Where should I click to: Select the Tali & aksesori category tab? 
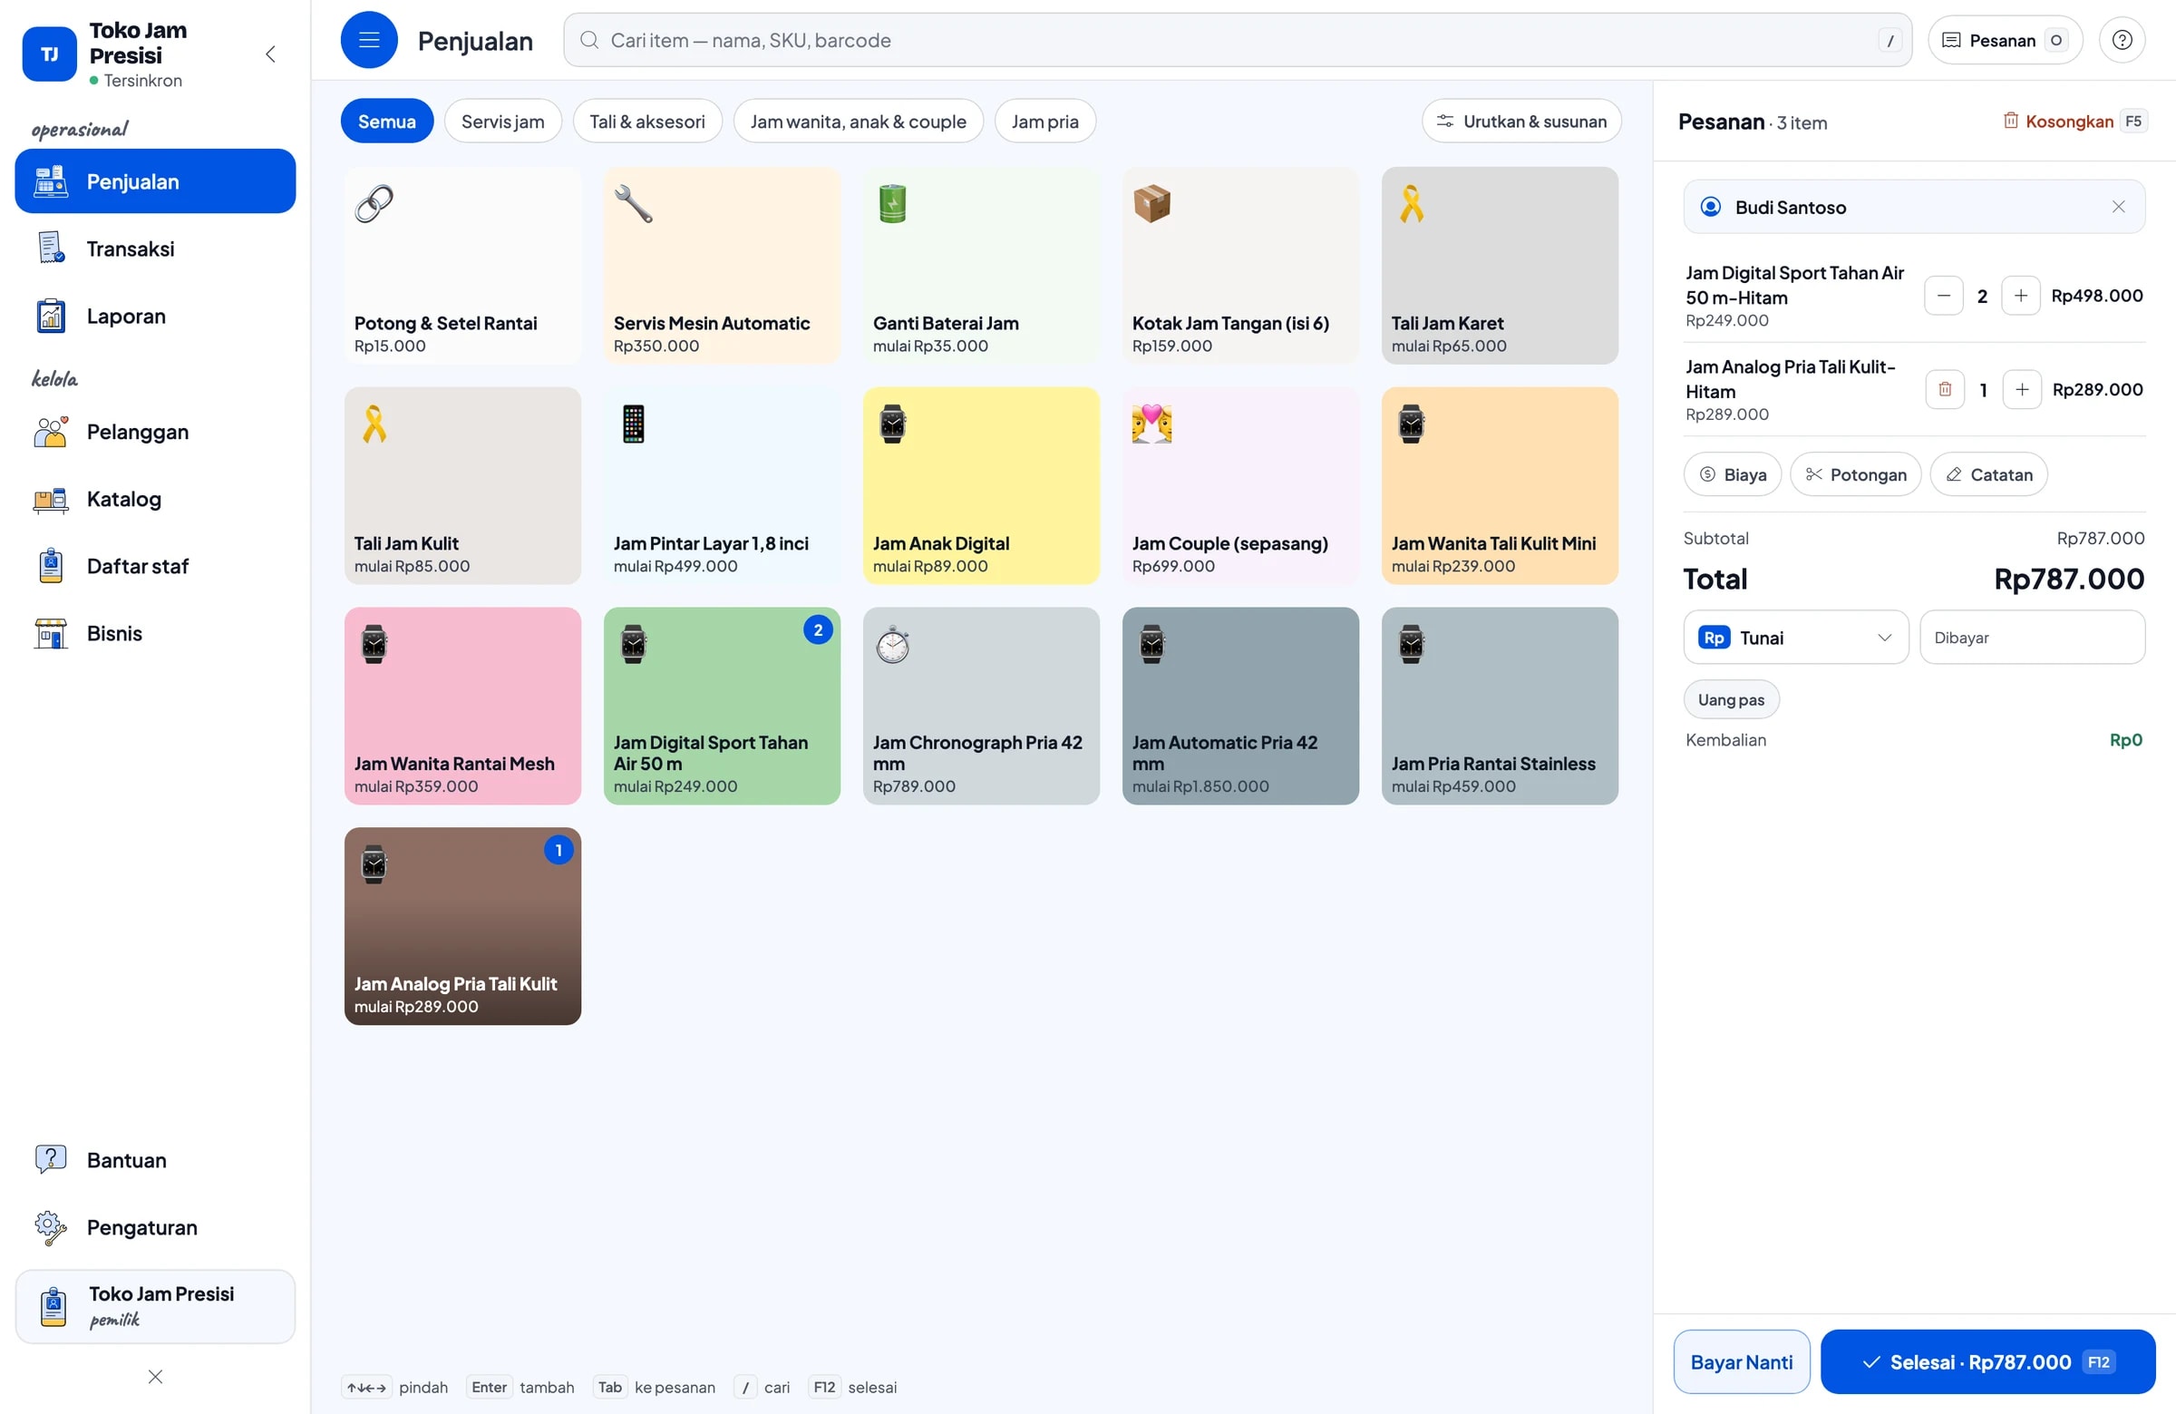(x=646, y=121)
